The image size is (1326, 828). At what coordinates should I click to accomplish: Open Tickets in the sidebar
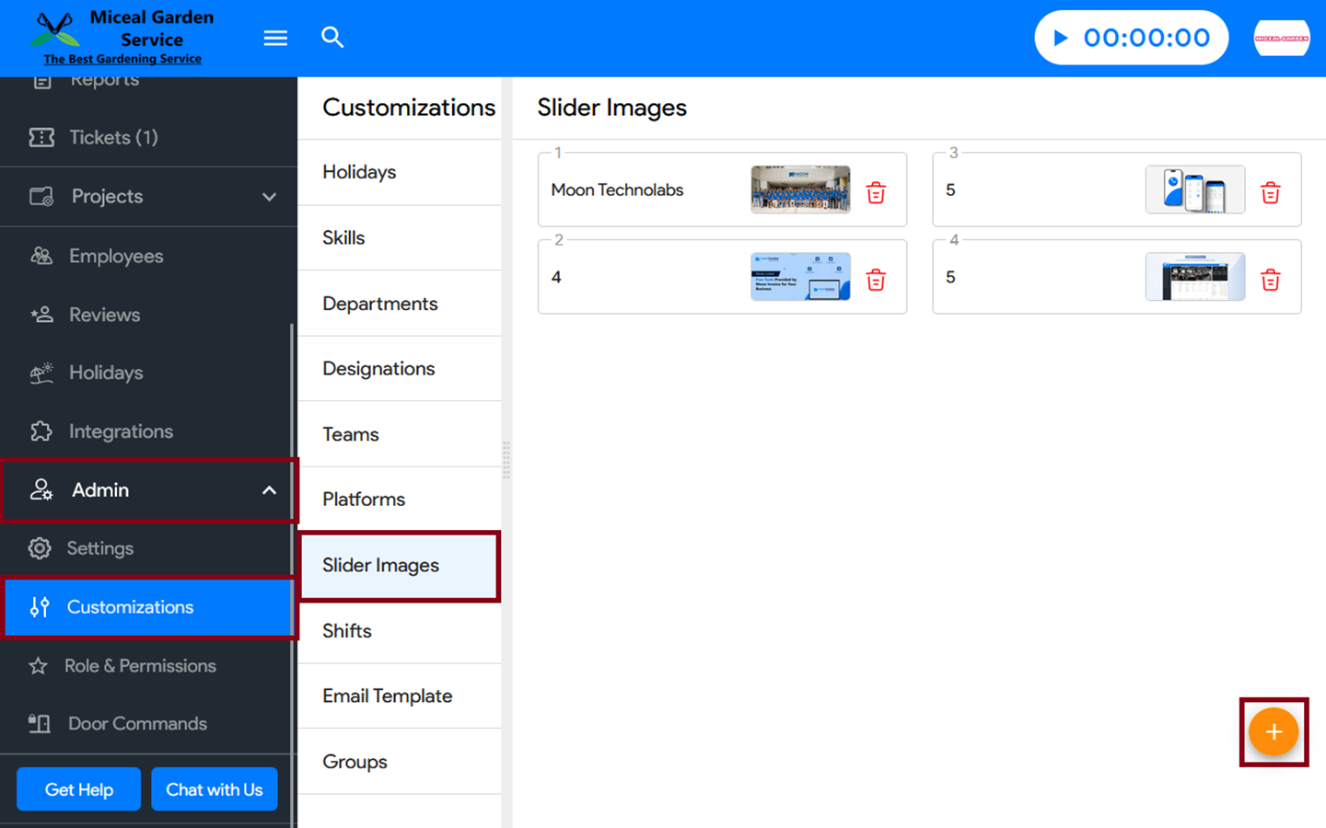[x=113, y=137]
